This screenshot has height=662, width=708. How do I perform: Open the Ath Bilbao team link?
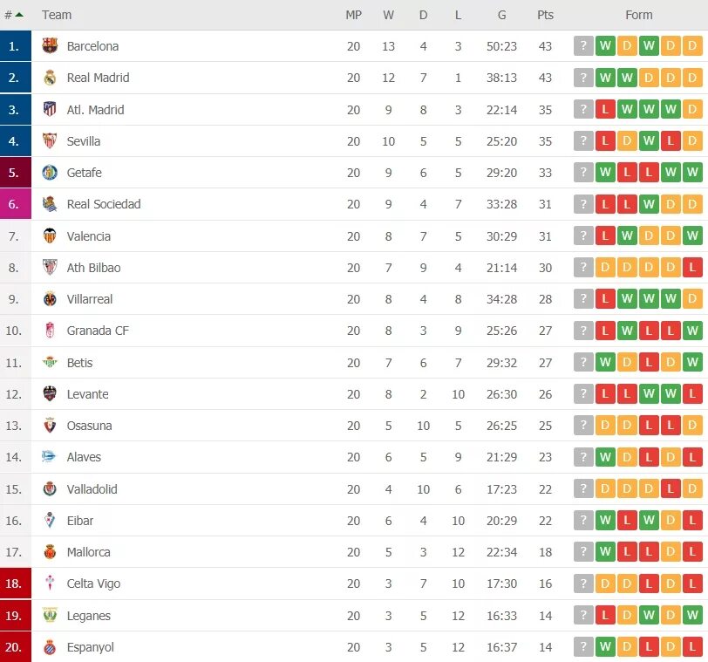pos(93,268)
